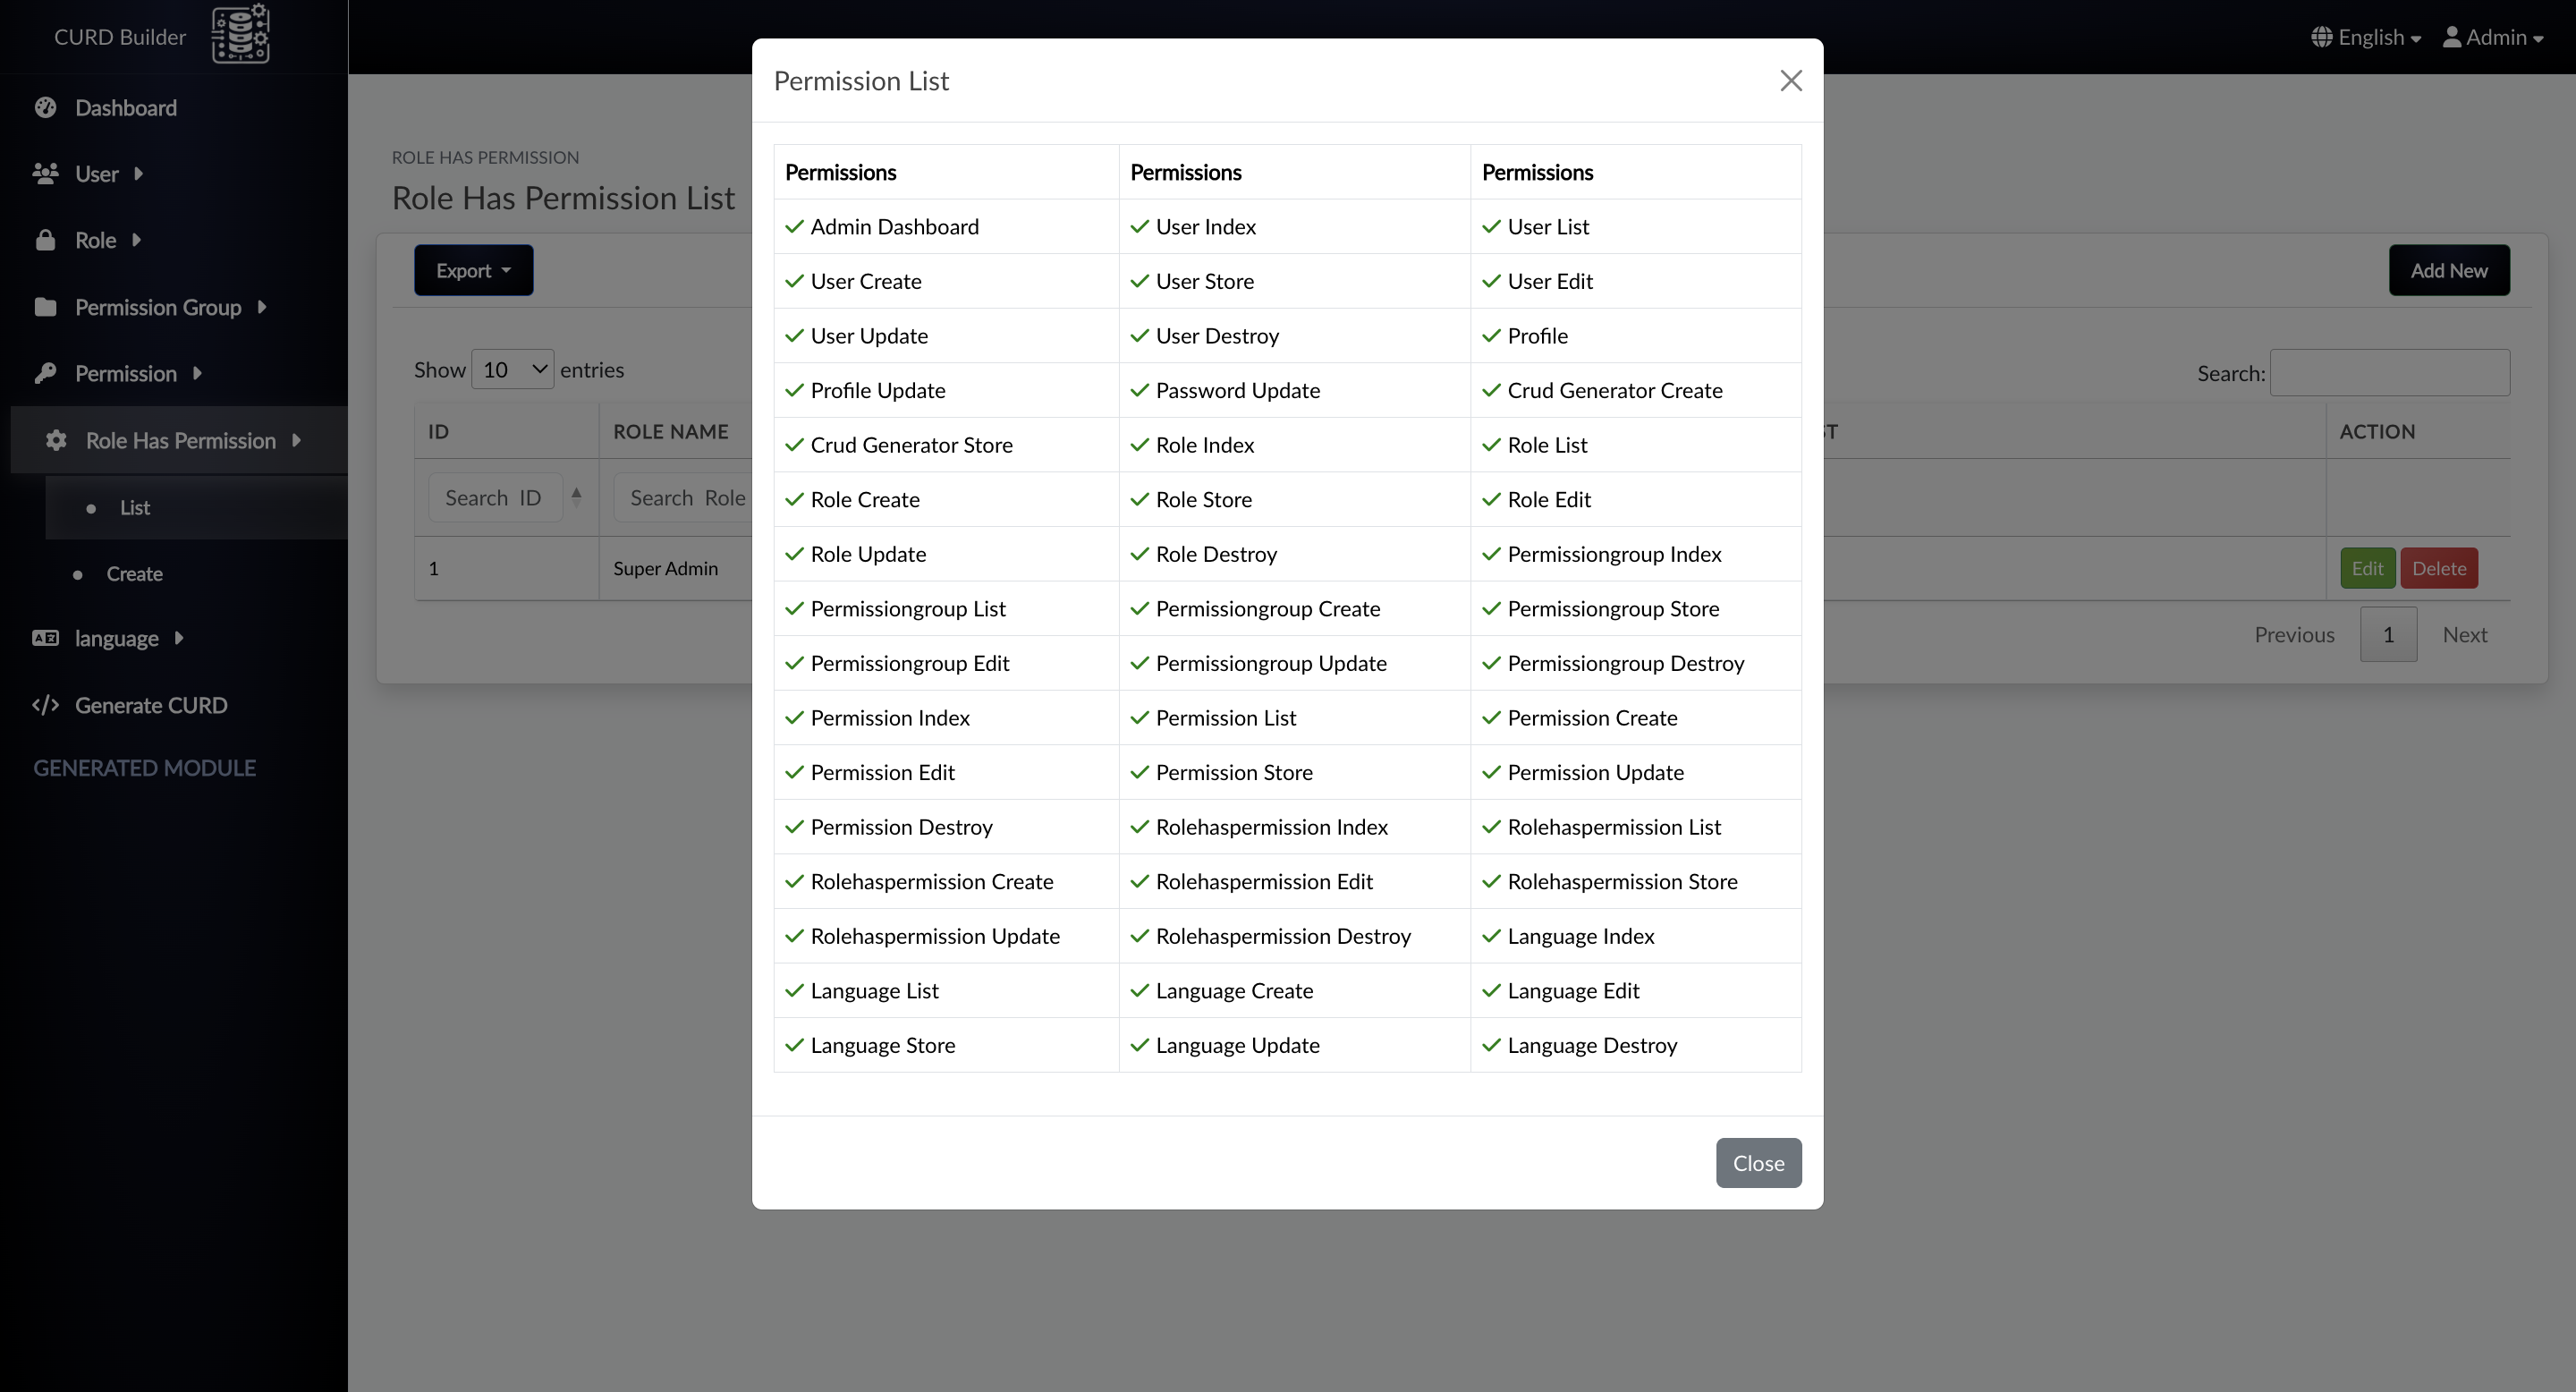Collapse the Role Has Permission submenu arrow

click(296, 440)
